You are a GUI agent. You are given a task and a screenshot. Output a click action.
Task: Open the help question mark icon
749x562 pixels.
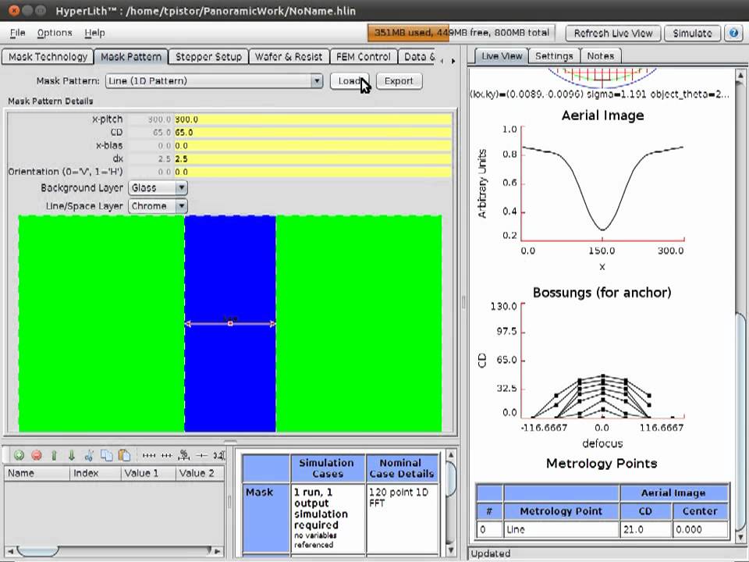pos(733,33)
